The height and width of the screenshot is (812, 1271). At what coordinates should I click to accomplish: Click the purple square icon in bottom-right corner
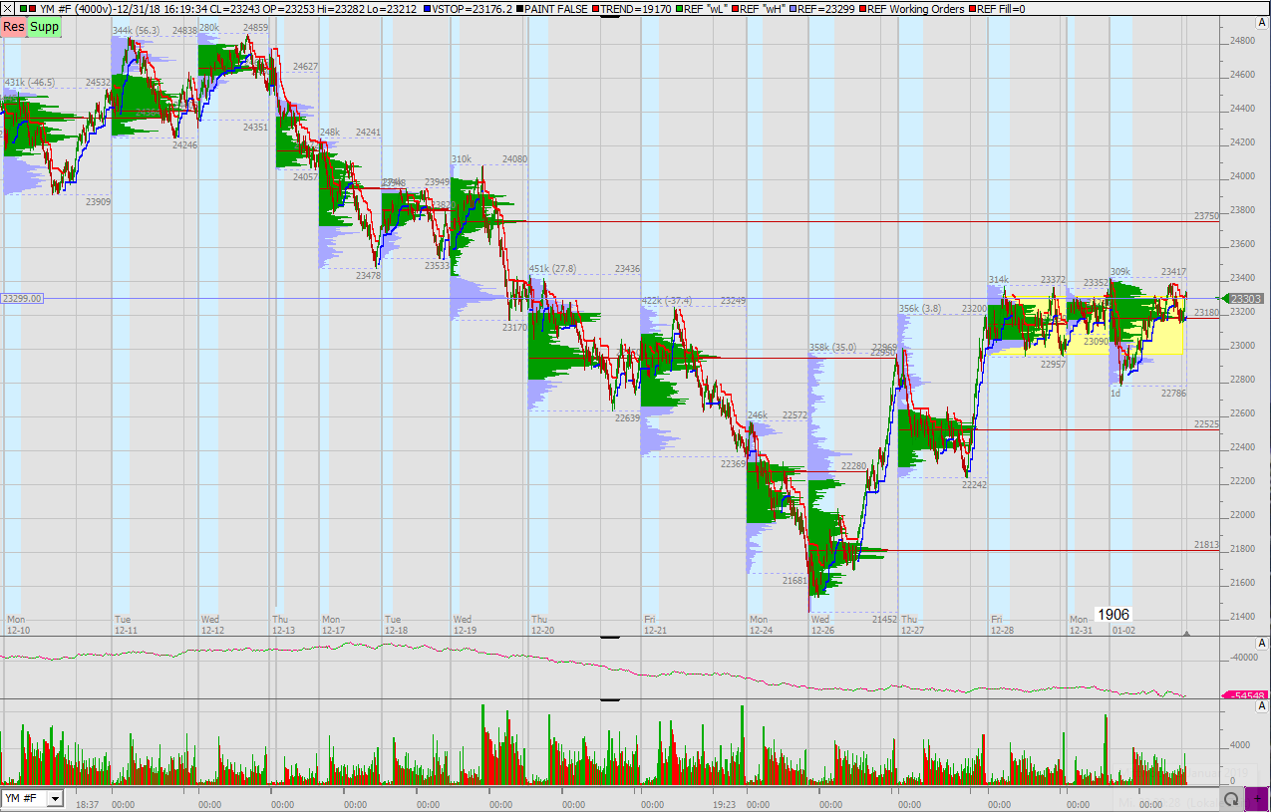coord(1258,800)
